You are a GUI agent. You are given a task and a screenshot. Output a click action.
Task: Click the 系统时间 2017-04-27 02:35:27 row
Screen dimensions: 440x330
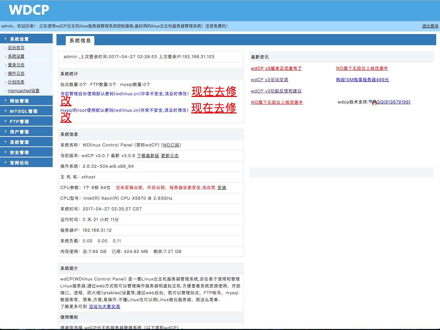pos(151,209)
